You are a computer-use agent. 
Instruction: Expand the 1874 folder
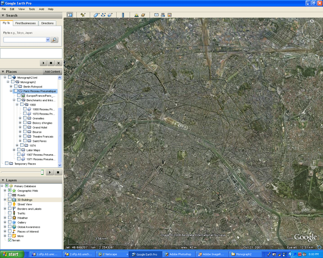17,145
